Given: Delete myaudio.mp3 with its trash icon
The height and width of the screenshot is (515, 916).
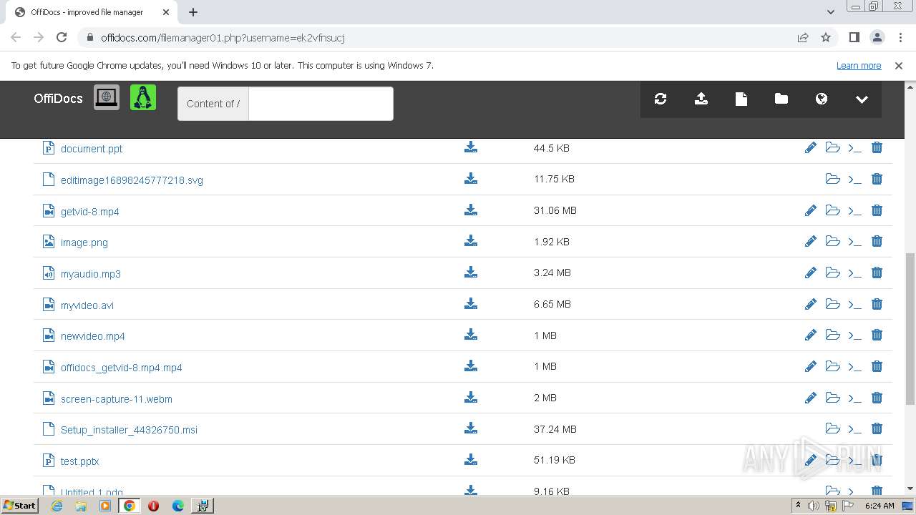Looking at the screenshot, I should [x=877, y=273].
